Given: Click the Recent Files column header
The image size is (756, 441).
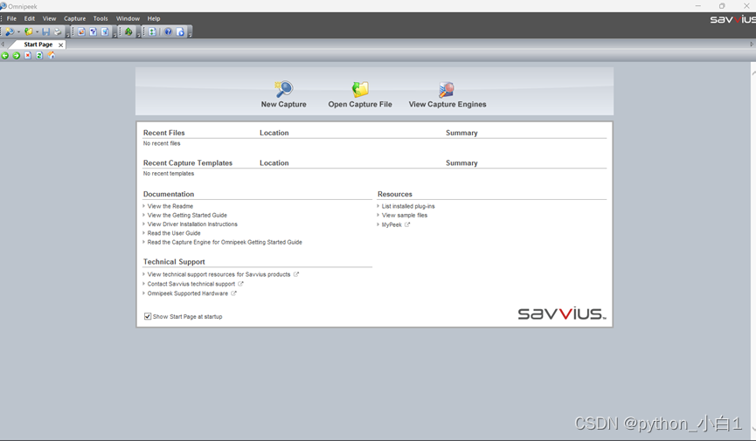Looking at the screenshot, I should point(164,133).
